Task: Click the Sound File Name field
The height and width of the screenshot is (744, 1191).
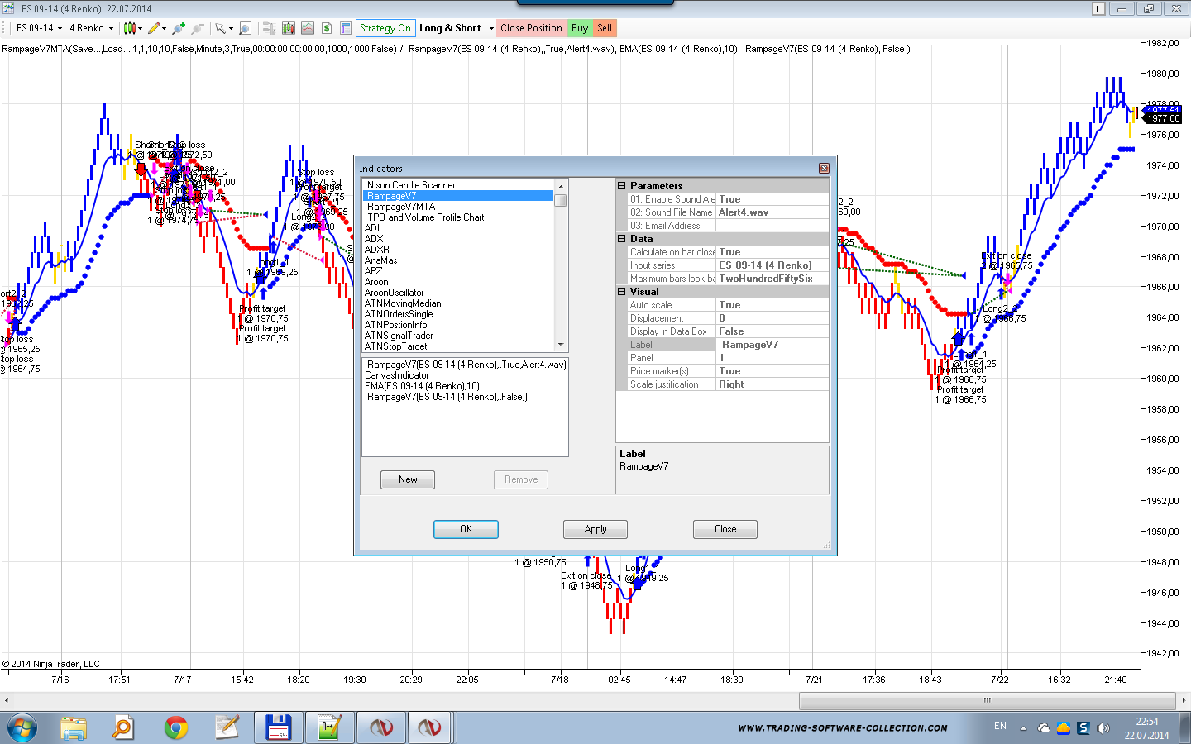Action: click(x=771, y=212)
